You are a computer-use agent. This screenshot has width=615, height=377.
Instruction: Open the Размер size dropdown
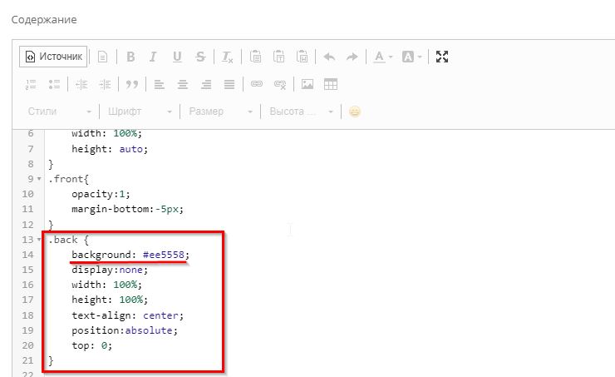point(220,112)
